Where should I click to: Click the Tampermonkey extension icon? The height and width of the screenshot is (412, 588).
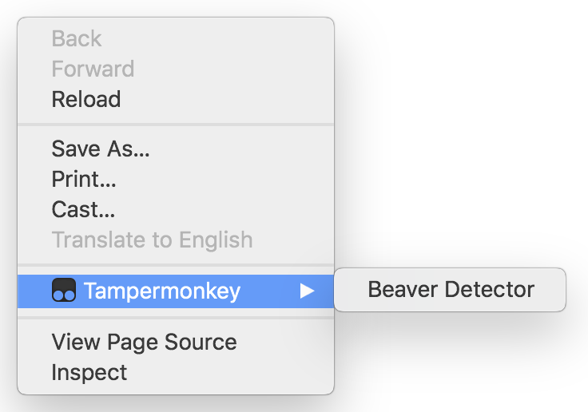pyautogui.click(x=63, y=291)
